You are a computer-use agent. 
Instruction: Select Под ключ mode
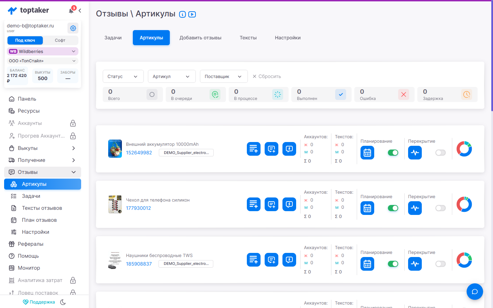(x=25, y=40)
